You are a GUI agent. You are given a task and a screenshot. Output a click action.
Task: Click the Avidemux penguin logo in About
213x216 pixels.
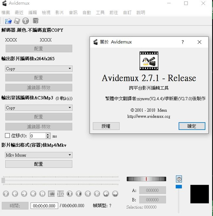(x=149, y=61)
